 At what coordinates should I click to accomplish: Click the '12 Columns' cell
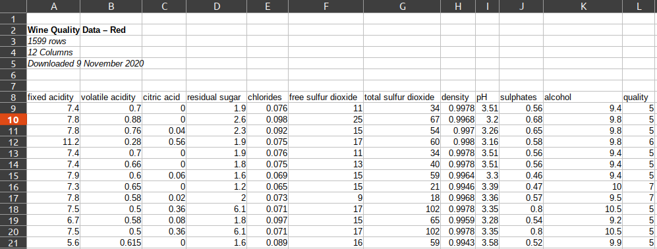click(53, 53)
